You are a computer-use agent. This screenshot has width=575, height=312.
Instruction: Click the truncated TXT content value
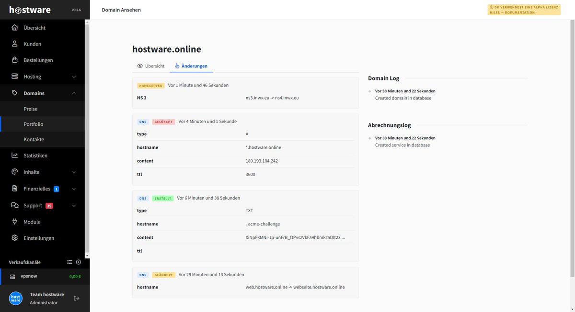tap(295, 237)
